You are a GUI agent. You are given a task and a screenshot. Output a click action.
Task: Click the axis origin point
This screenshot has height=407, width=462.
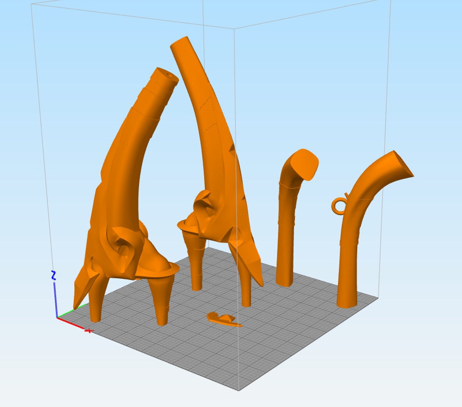pos(57,317)
